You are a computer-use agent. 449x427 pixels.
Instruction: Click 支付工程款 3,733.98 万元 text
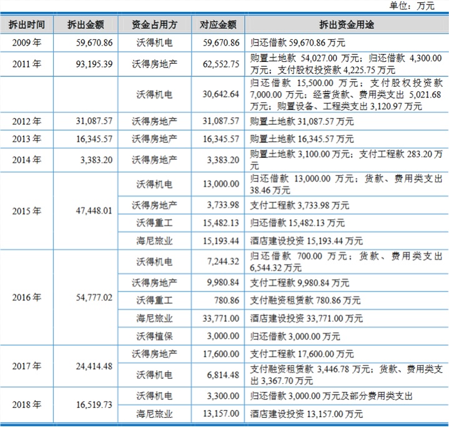pos(300,205)
